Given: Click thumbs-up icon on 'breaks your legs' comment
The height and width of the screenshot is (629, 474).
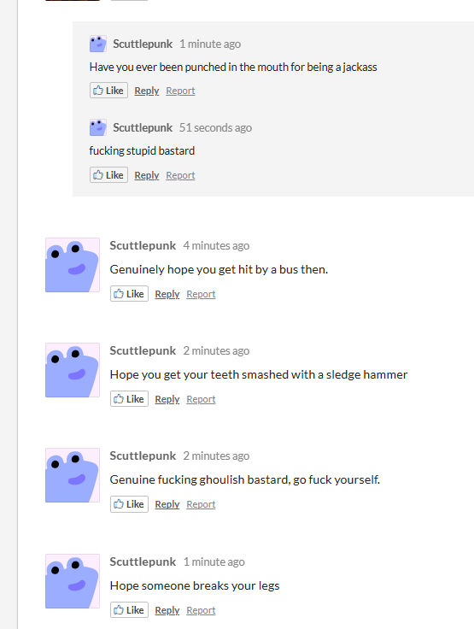Looking at the screenshot, I should click(119, 609).
